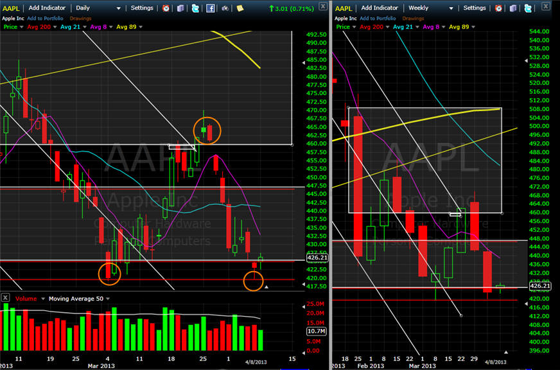560x370 pixels.
Task: Open Drawings link on daily chart
Action: [x=80, y=18]
